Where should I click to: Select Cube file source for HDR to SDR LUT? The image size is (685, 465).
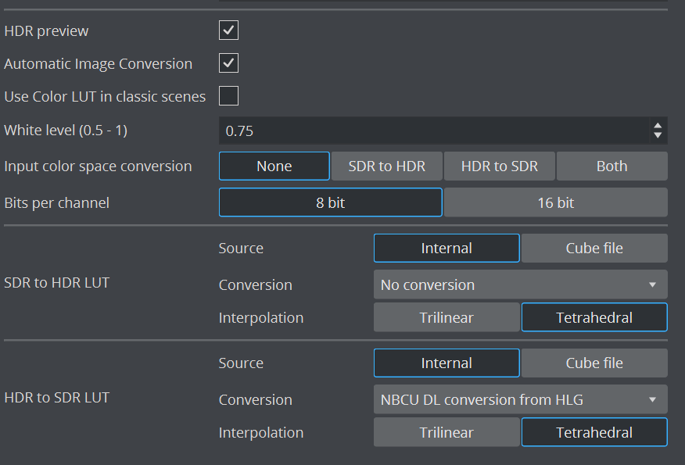point(594,363)
